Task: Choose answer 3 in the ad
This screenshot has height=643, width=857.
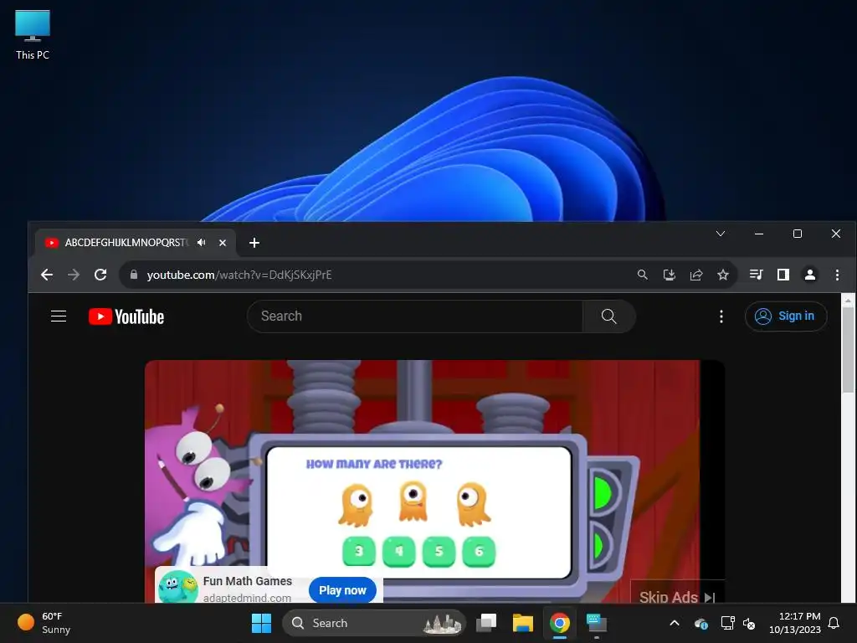Action: coord(358,551)
